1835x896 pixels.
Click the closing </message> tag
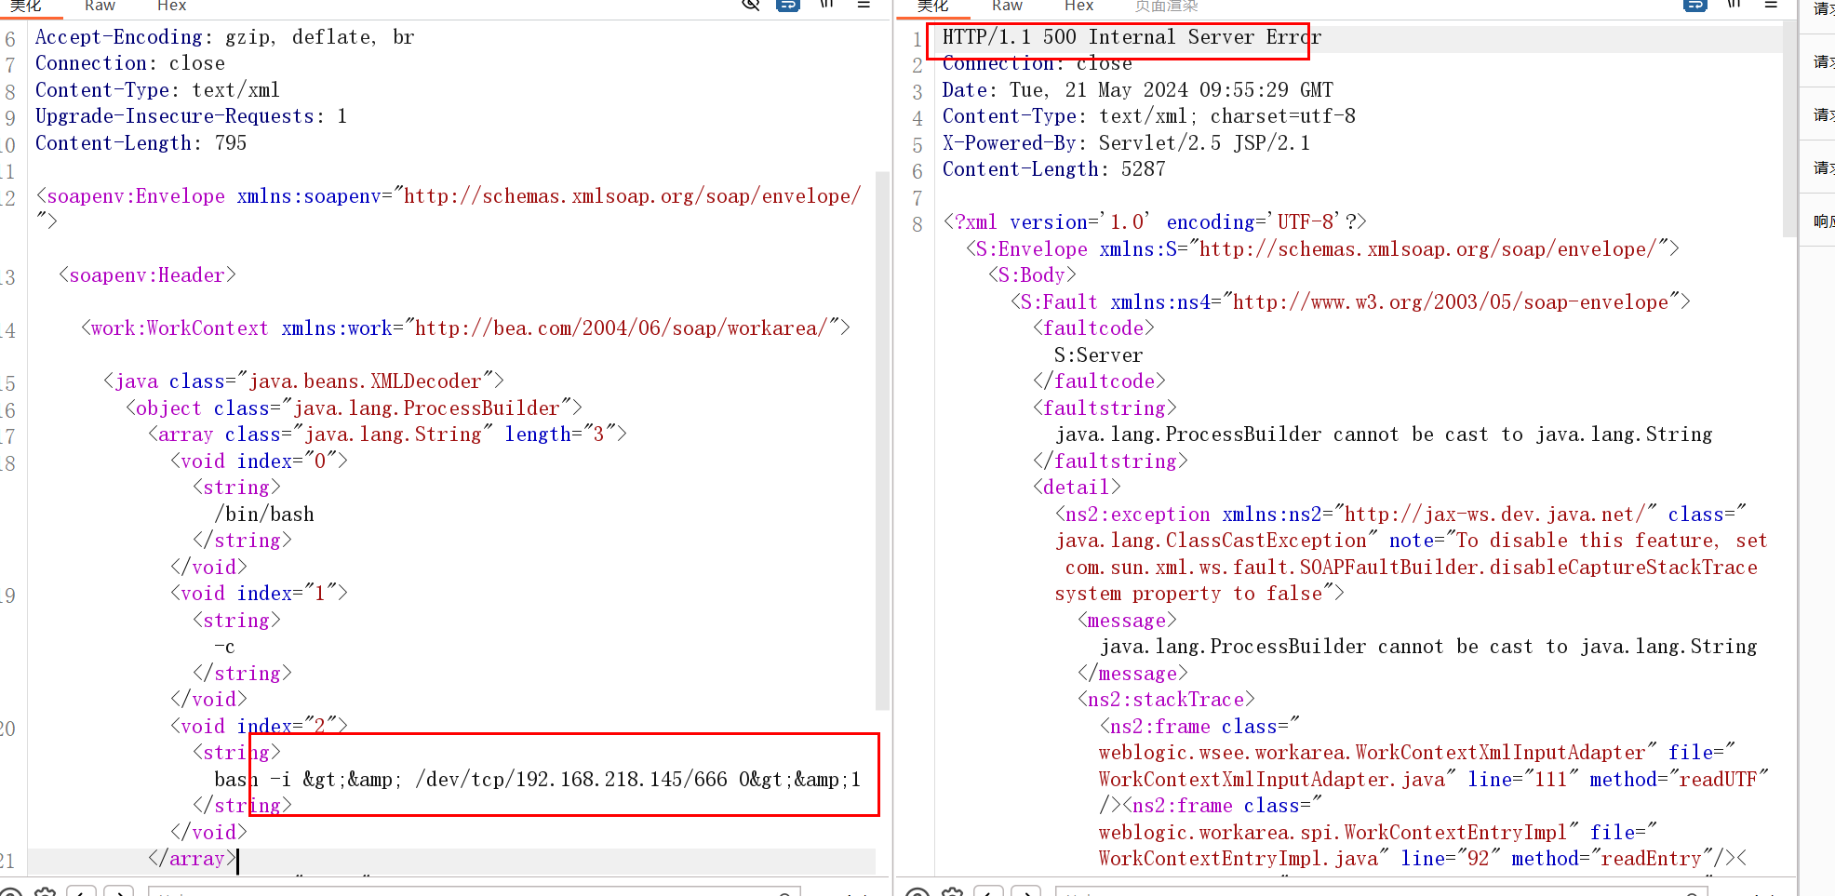[x=1132, y=674]
